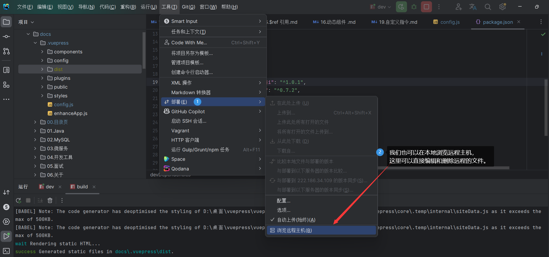Click Create Command-line Launcher entry
Image resolution: width=549 pixels, height=257 pixels.
(213, 72)
